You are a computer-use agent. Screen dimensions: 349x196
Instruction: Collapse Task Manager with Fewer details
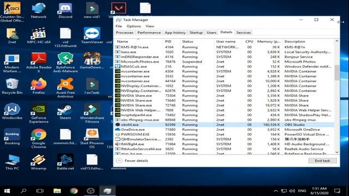point(132,161)
